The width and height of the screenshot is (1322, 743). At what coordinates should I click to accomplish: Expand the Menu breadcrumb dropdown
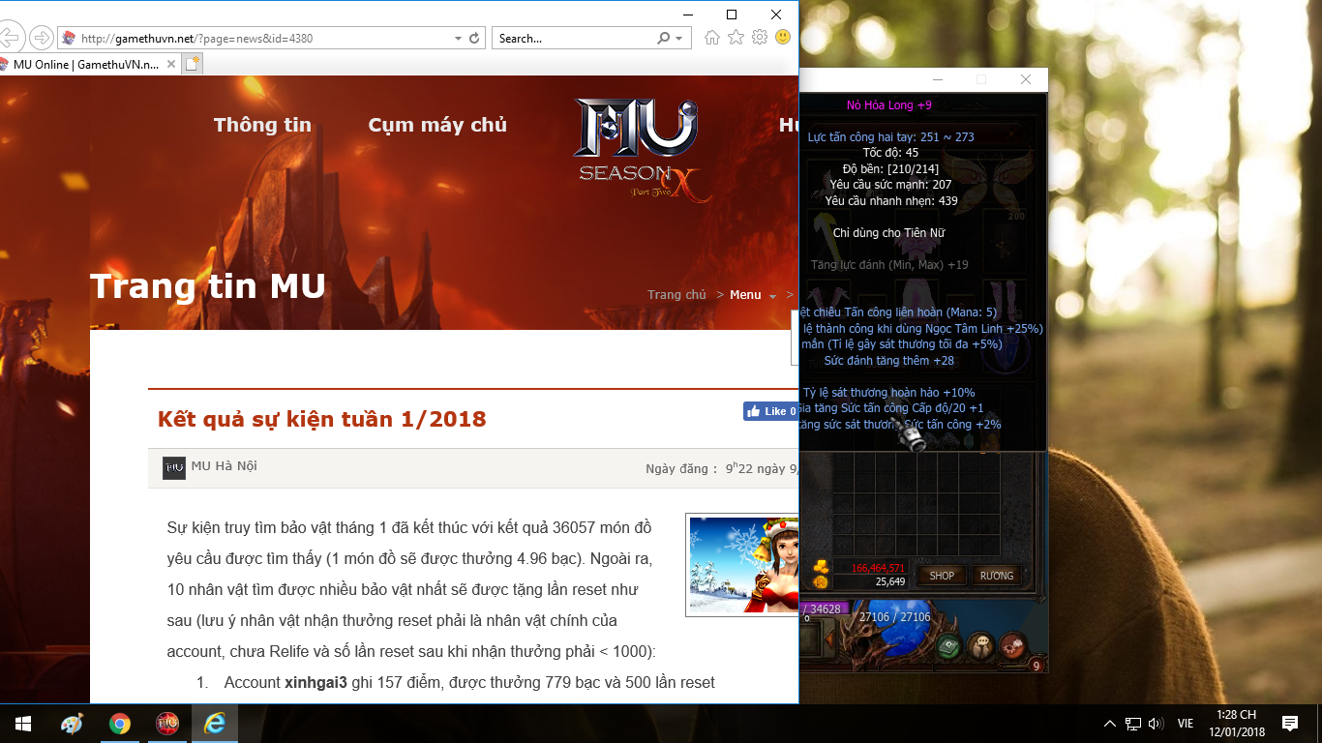click(753, 295)
